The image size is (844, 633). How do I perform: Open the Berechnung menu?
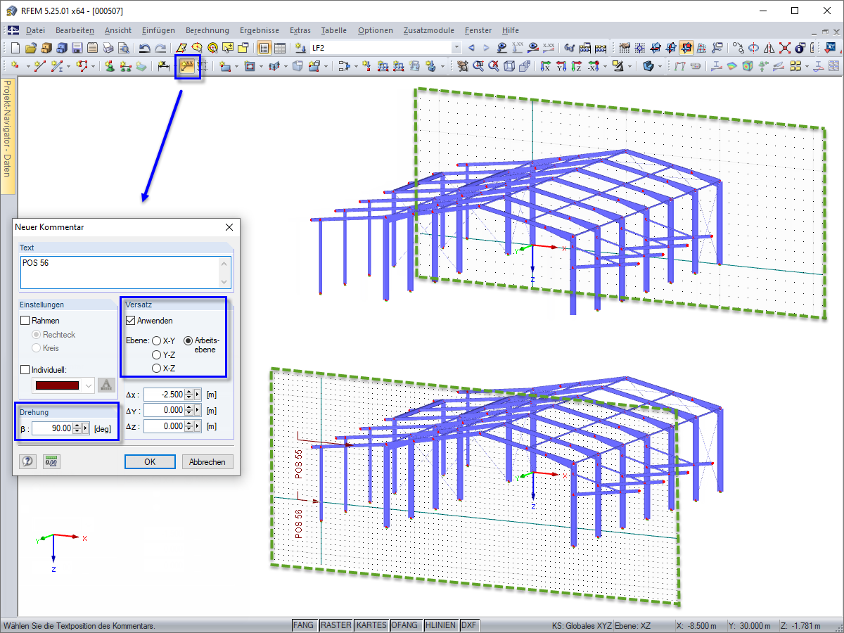[207, 30]
